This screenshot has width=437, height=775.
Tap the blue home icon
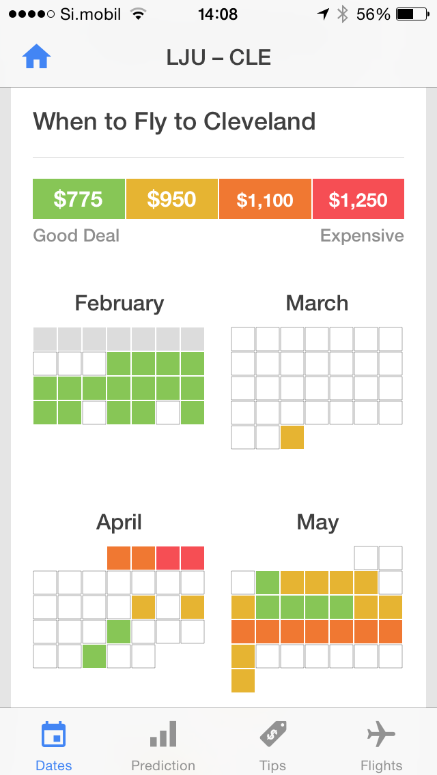[37, 57]
